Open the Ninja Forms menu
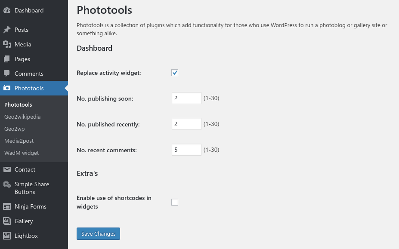 (x=34, y=206)
